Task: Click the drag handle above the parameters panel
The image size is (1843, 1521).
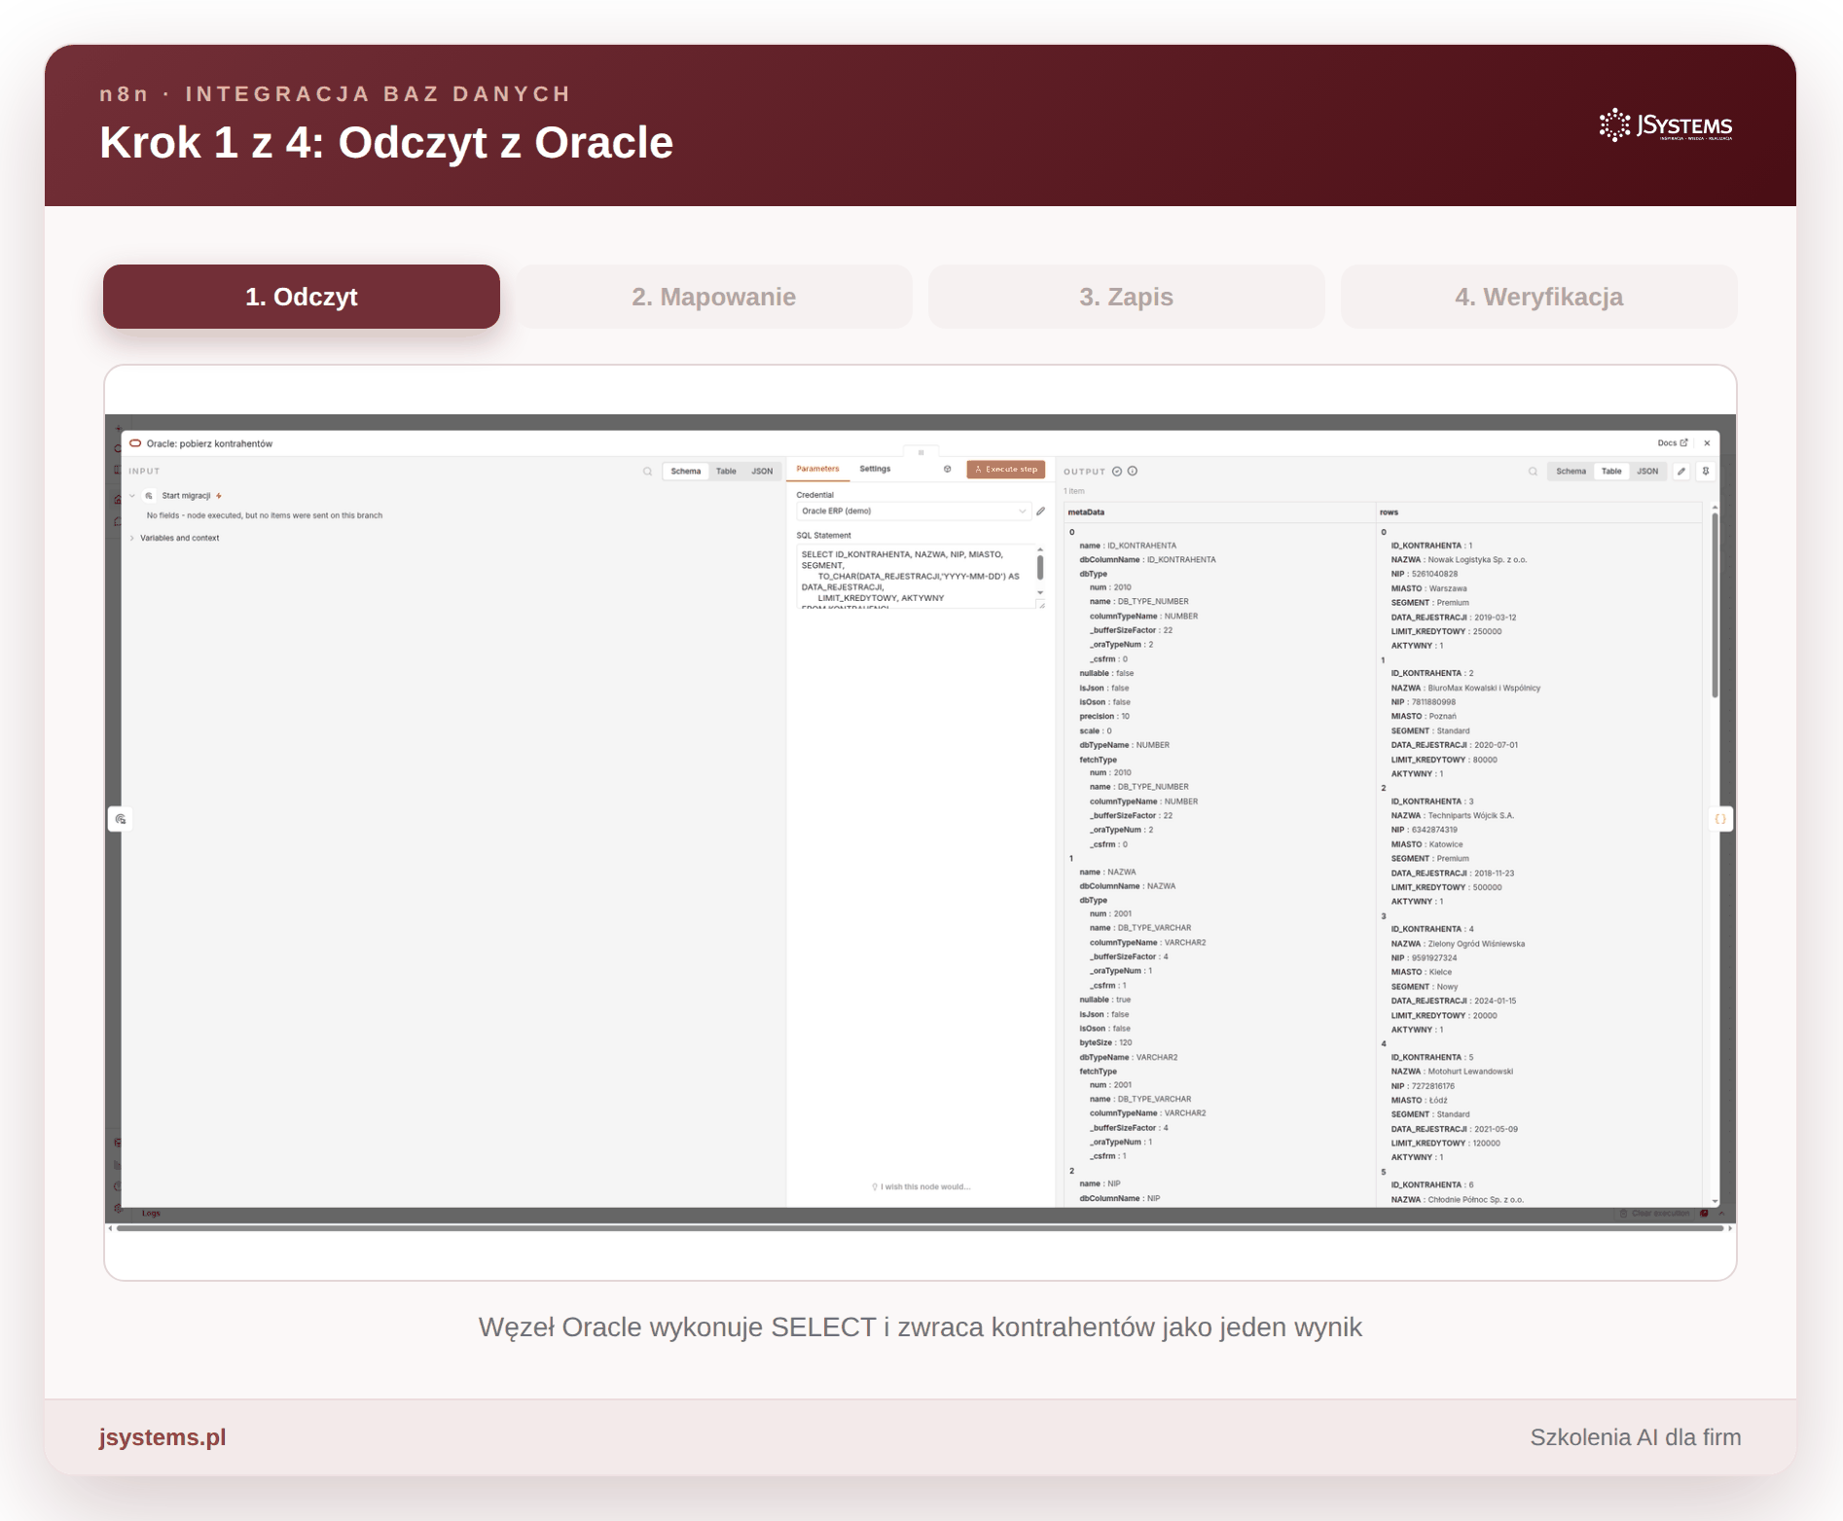Action: tap(921, 452)
